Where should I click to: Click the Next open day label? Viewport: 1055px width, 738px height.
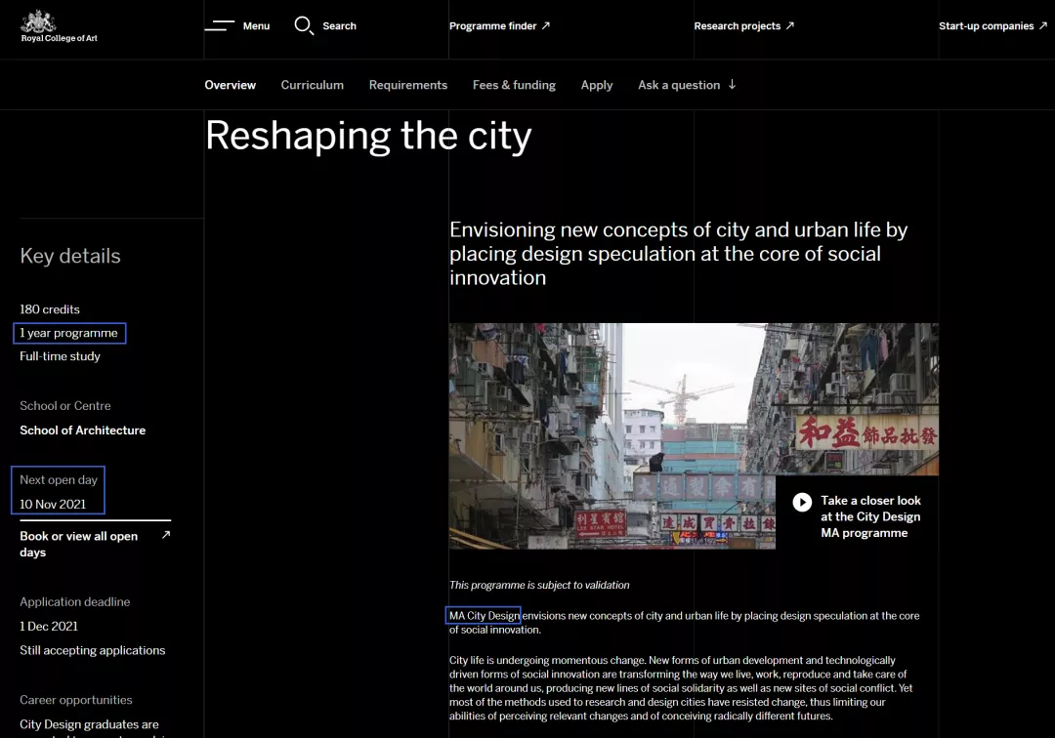click(59, 480)
